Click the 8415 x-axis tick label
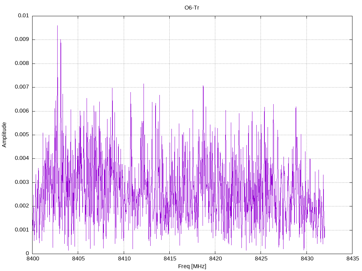362x271 pixels. point(169,259)
